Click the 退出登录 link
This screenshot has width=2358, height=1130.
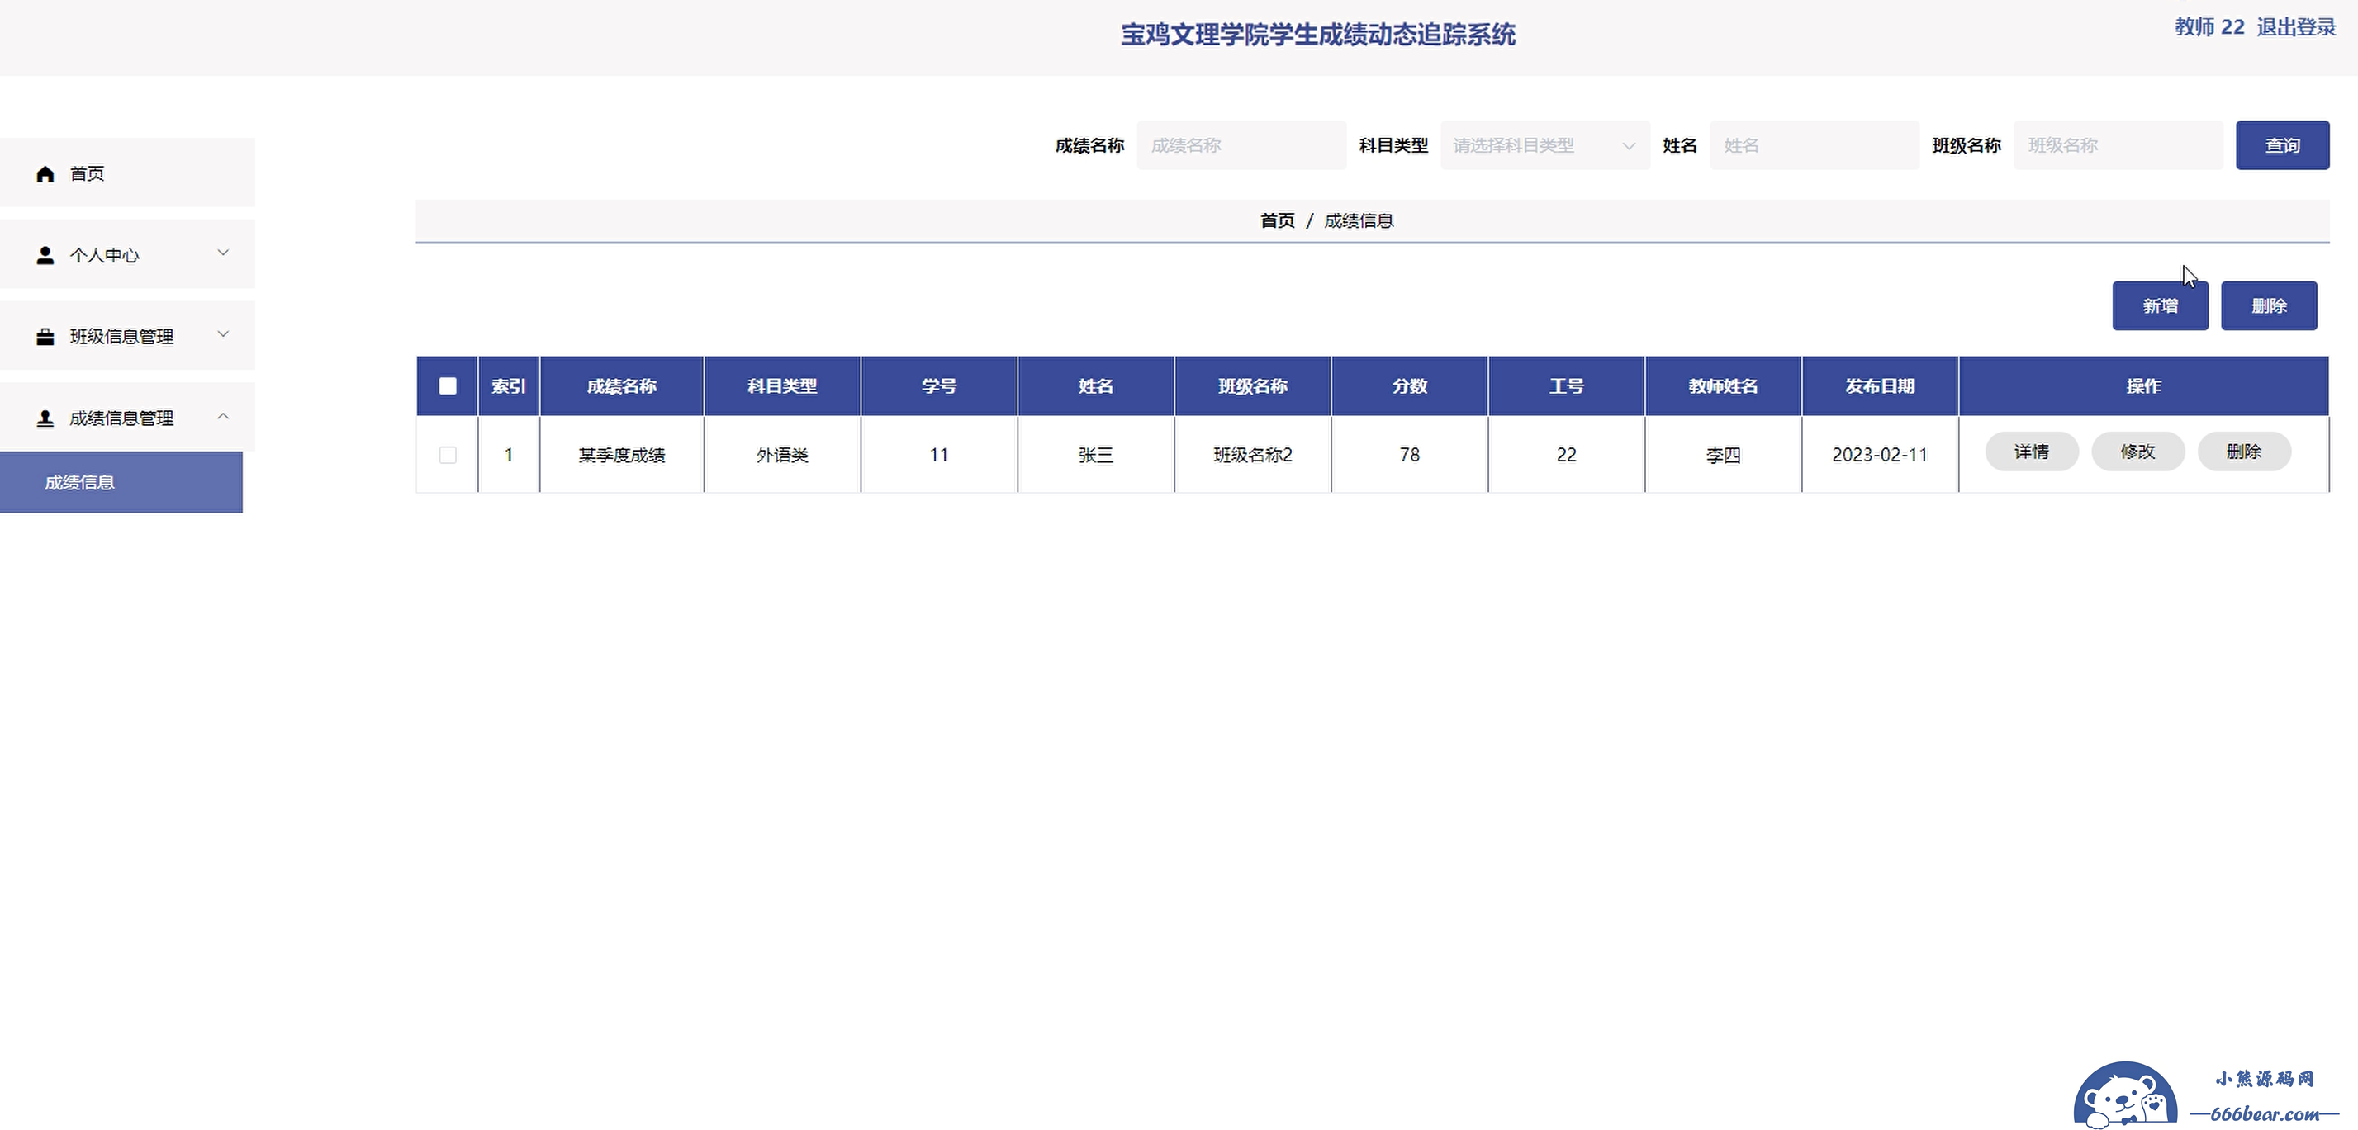click(2296, 27)
